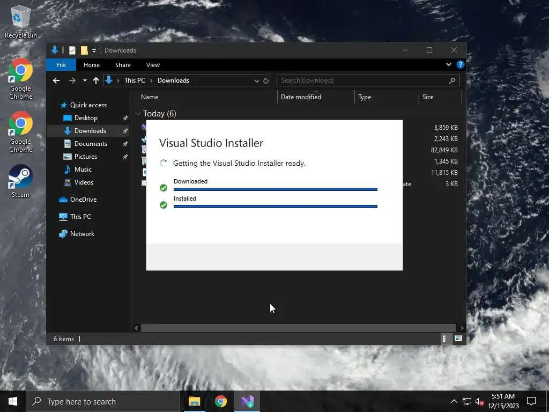Click Downloads in the address breadcrumb

(x=173, y=80)
